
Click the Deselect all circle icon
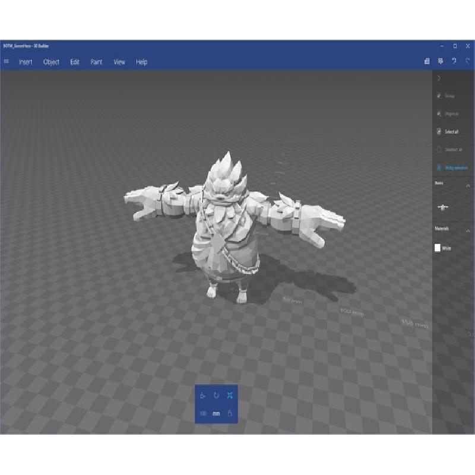point(439,149)
